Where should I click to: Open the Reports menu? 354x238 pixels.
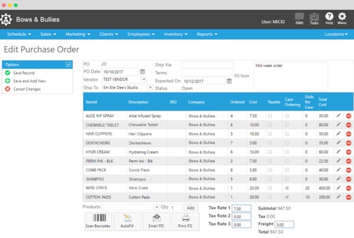(207, 34)
